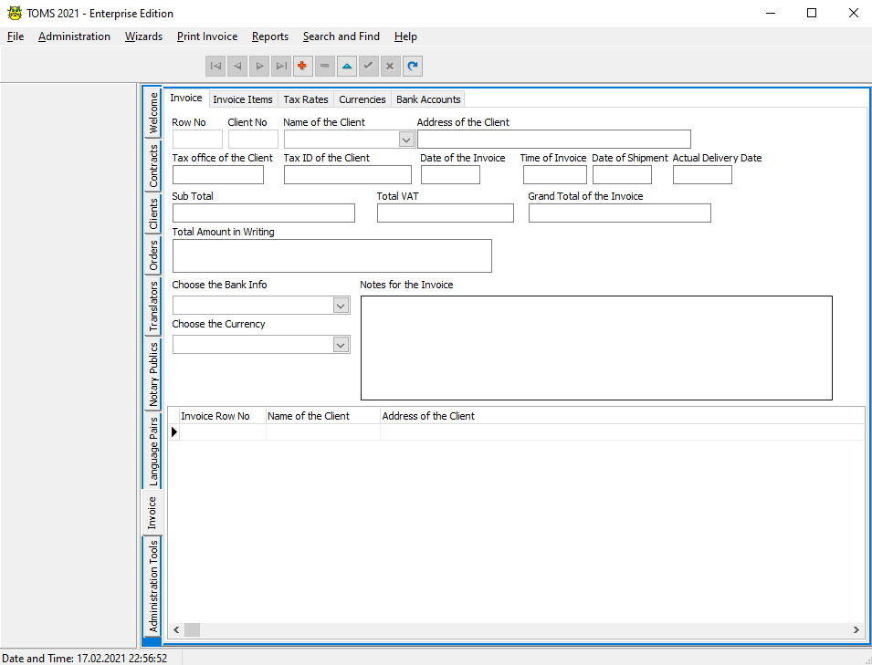Refresh records with the circular arrow icon
This screenshot has width=872, height=665.
(x=412, y=66)
